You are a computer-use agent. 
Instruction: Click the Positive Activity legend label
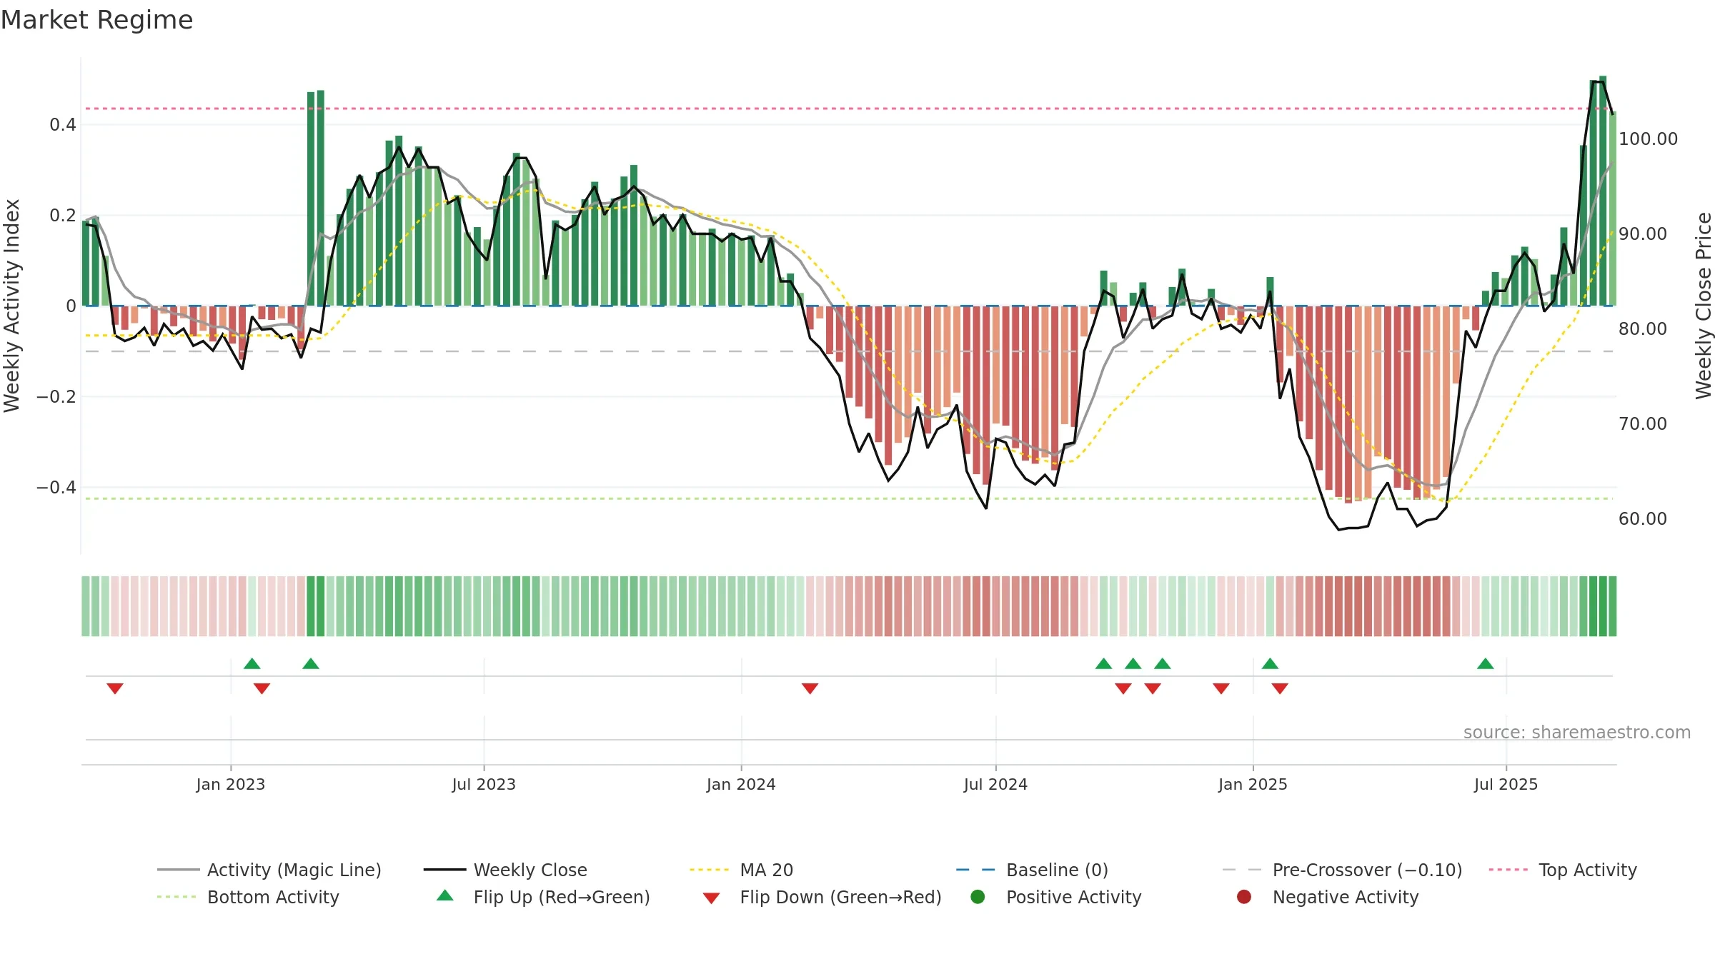[1073, 897]
